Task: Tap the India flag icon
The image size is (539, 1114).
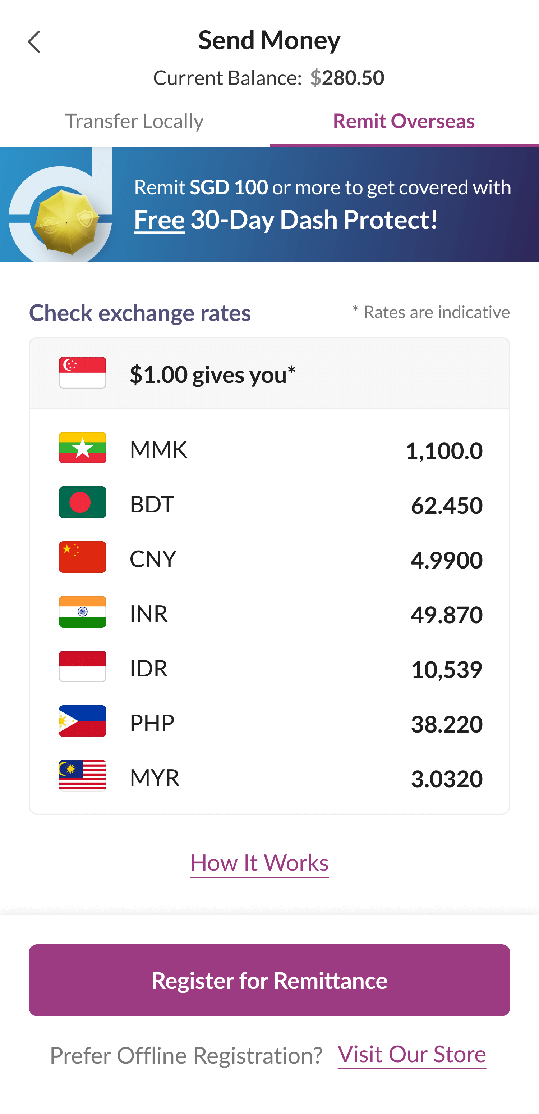Action: coord(83,612)
